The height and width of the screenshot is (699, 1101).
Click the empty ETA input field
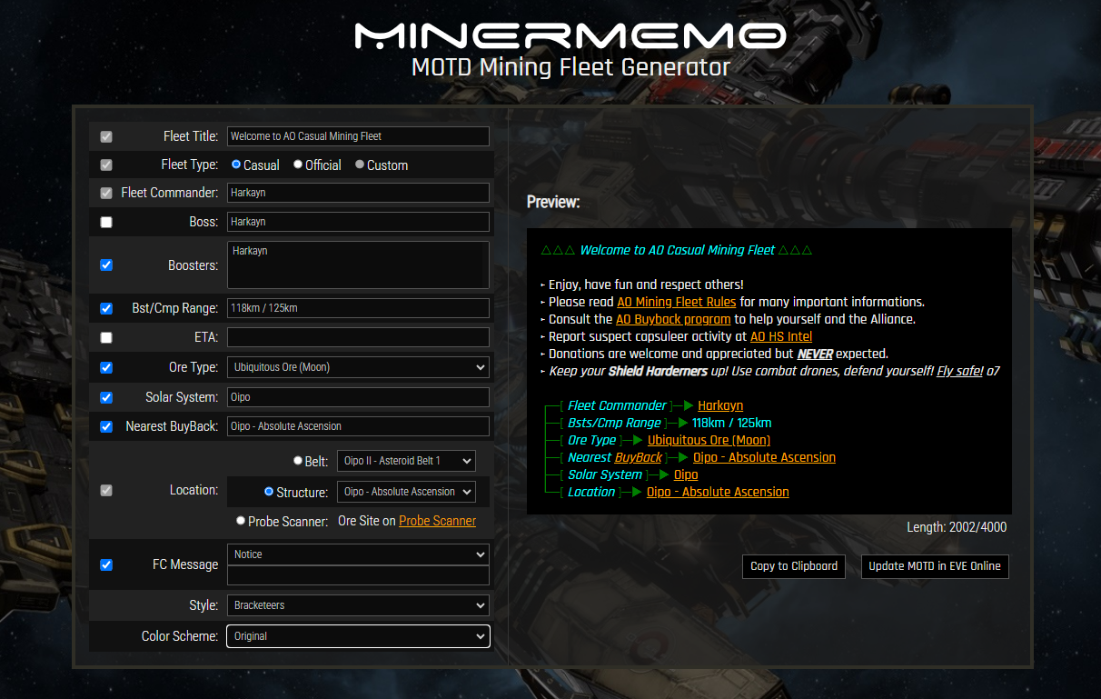(358, 337)
